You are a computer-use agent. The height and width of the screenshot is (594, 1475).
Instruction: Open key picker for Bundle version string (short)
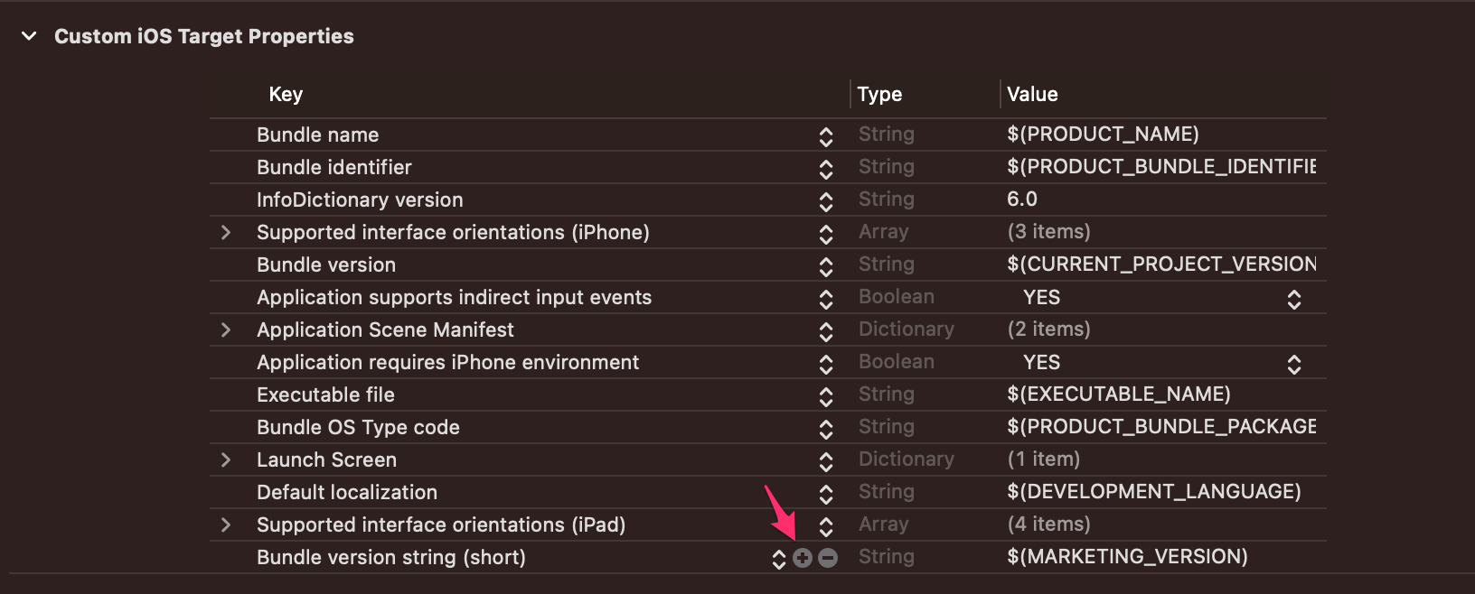click(778, 559)
